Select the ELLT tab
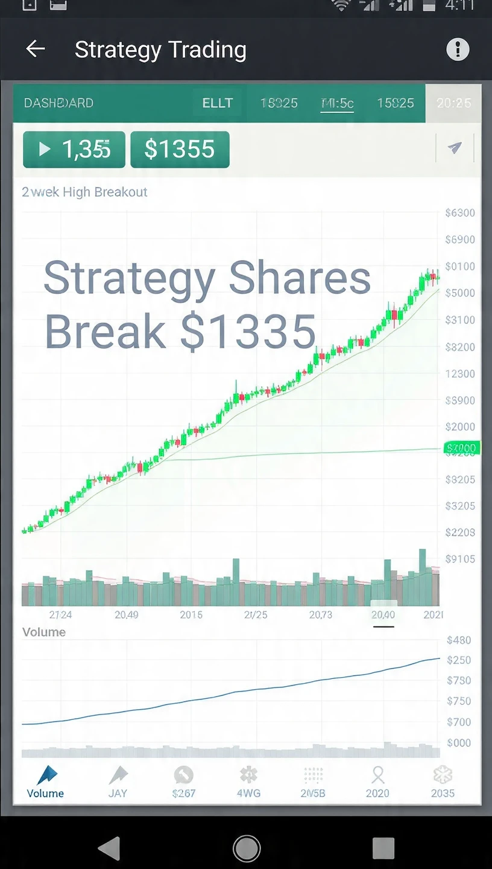 218,103
